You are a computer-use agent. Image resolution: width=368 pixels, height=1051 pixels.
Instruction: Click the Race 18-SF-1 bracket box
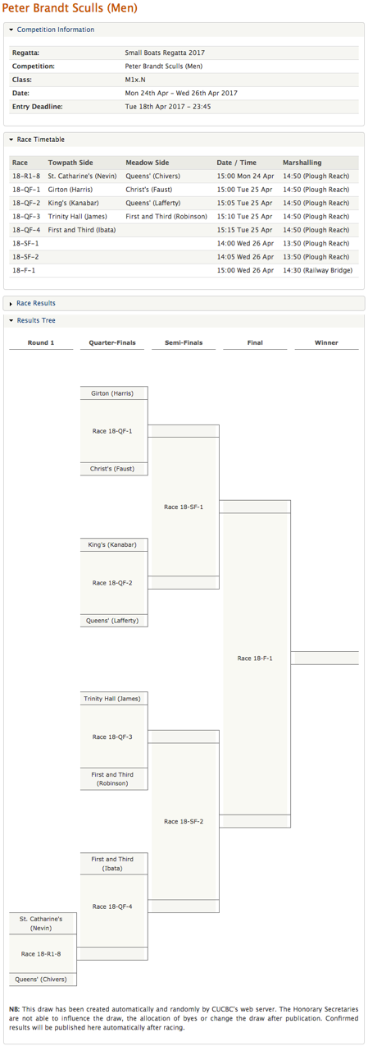[x=184, y=507]
